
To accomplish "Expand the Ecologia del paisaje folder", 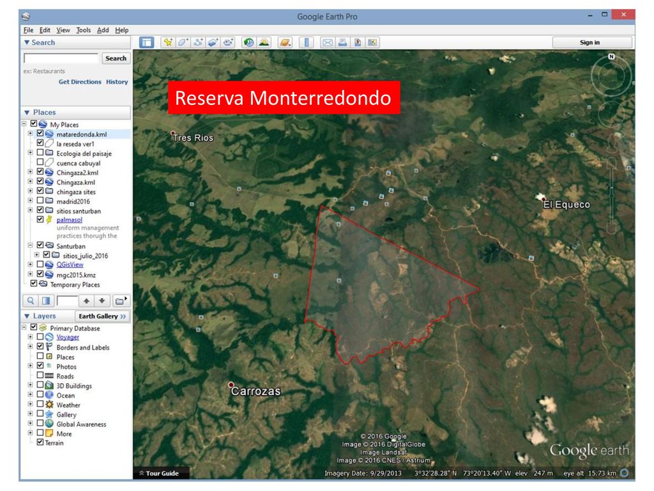I will click(x=30, y=153).
